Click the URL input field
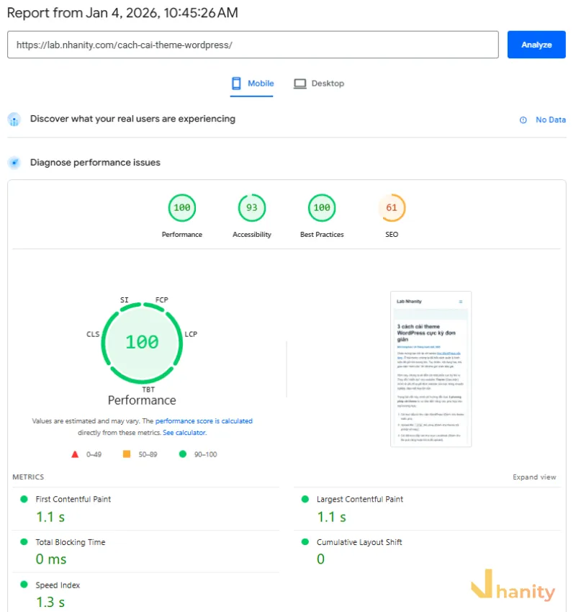This screenshot has width=576, height=612. (253, 45)
